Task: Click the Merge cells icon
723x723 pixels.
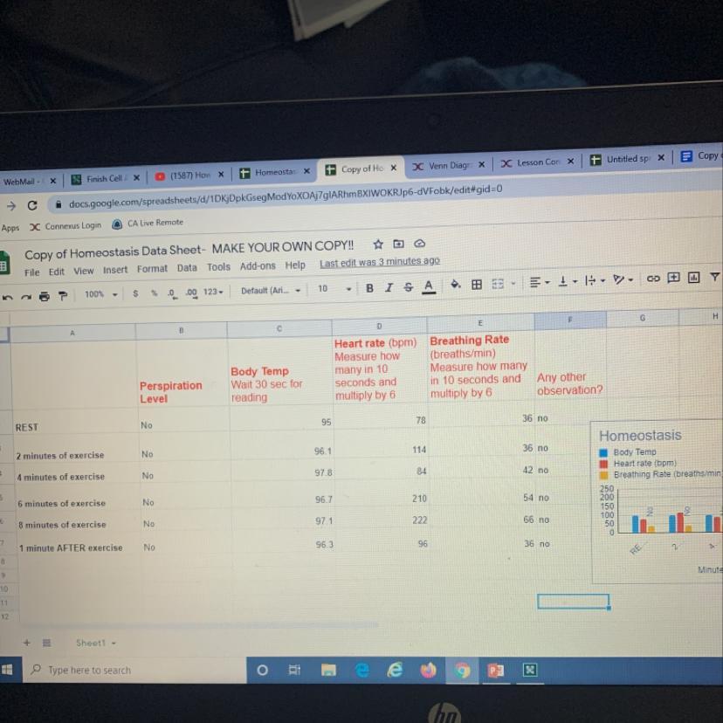Action: (x=498, y=284)
